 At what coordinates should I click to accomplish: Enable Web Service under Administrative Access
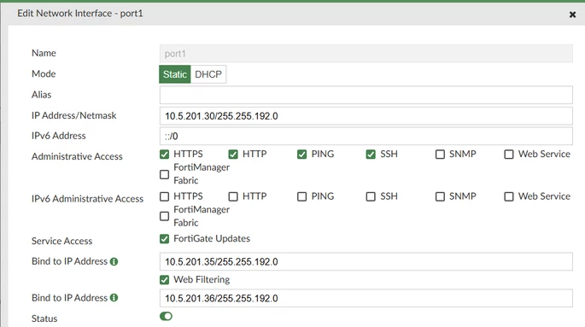(508, 154)
